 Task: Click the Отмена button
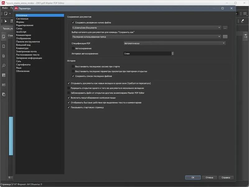point(209,177)
